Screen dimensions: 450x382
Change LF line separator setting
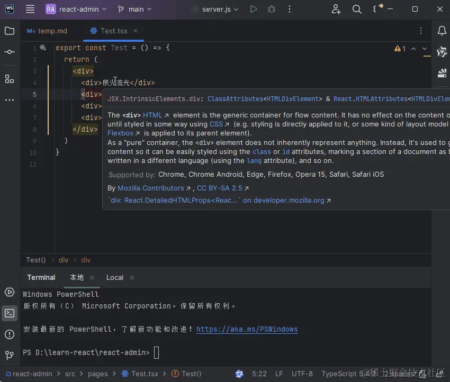click(x=279, y=374)
